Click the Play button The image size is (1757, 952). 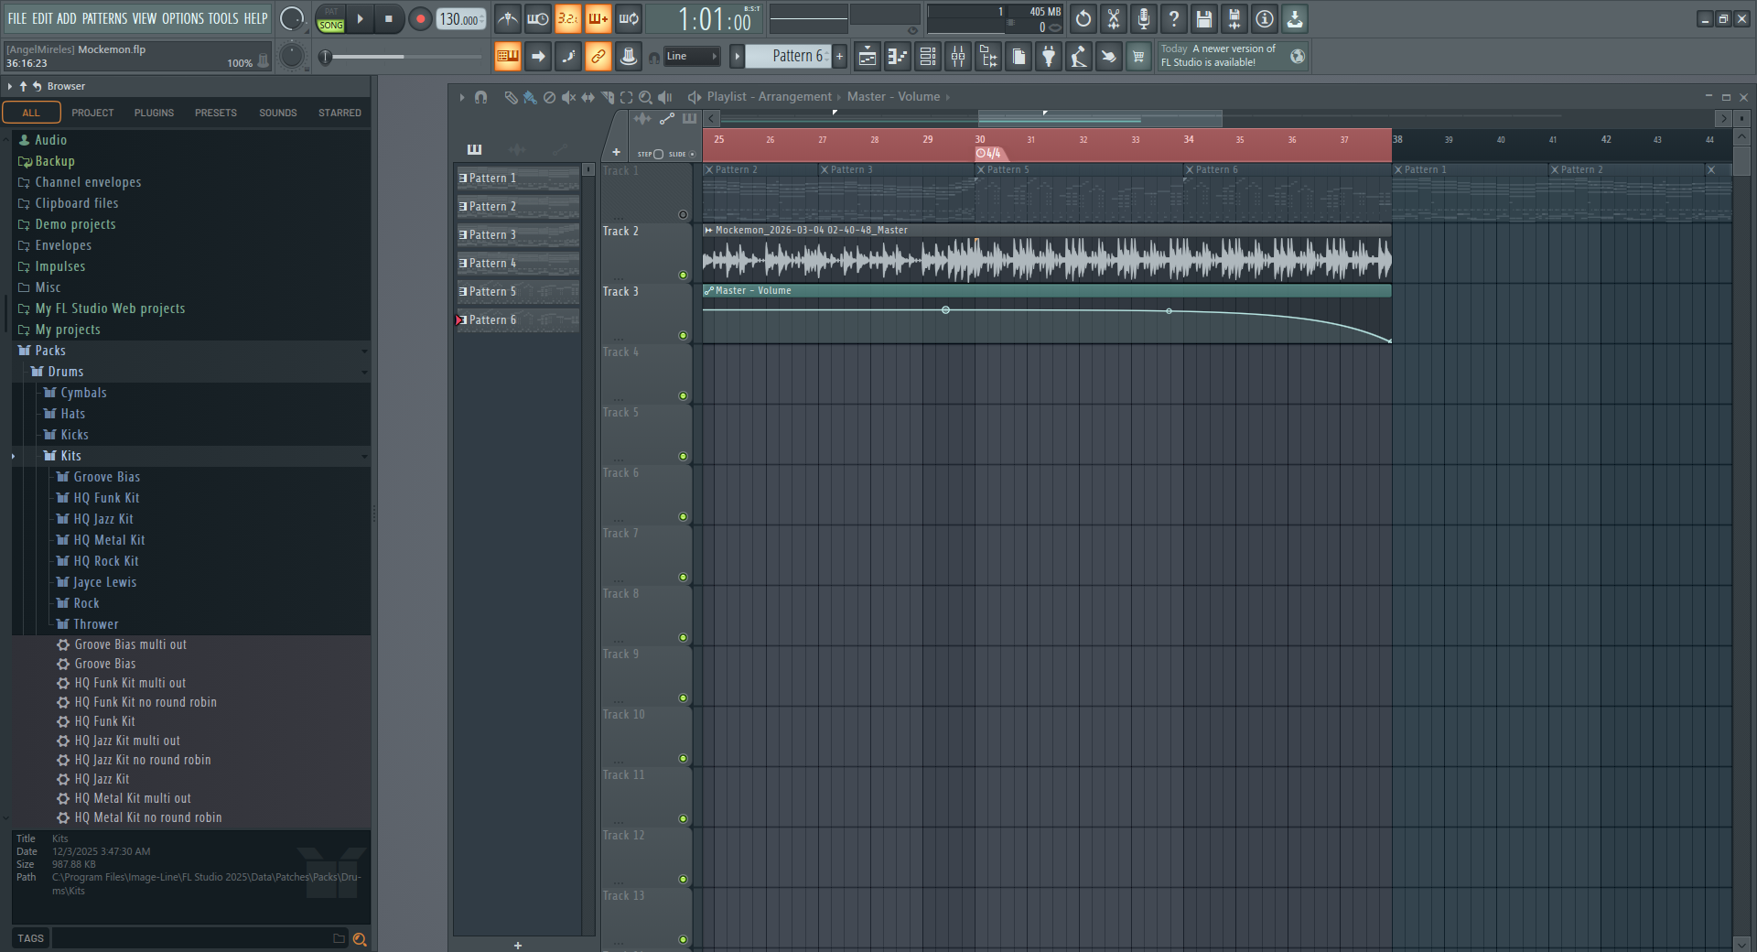[361, 18]
